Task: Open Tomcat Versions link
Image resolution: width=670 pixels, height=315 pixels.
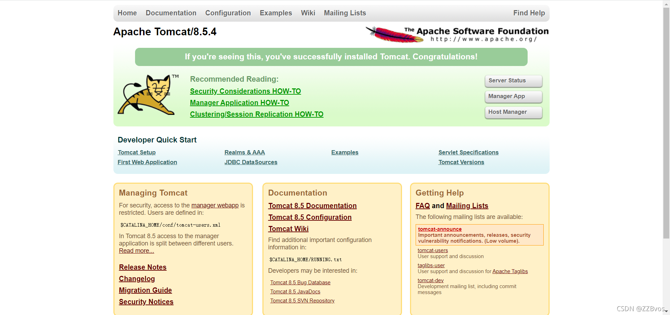Action: (x=461, y=162)
